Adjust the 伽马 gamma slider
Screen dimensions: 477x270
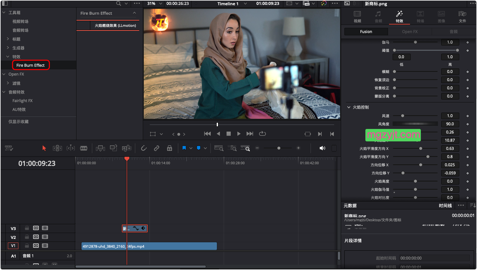pos(415,42)
